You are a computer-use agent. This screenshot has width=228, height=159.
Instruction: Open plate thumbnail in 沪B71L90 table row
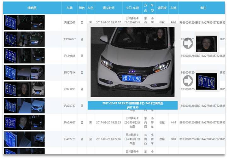coord(10,89)
